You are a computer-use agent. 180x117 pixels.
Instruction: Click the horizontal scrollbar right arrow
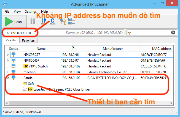coord(171,103)
